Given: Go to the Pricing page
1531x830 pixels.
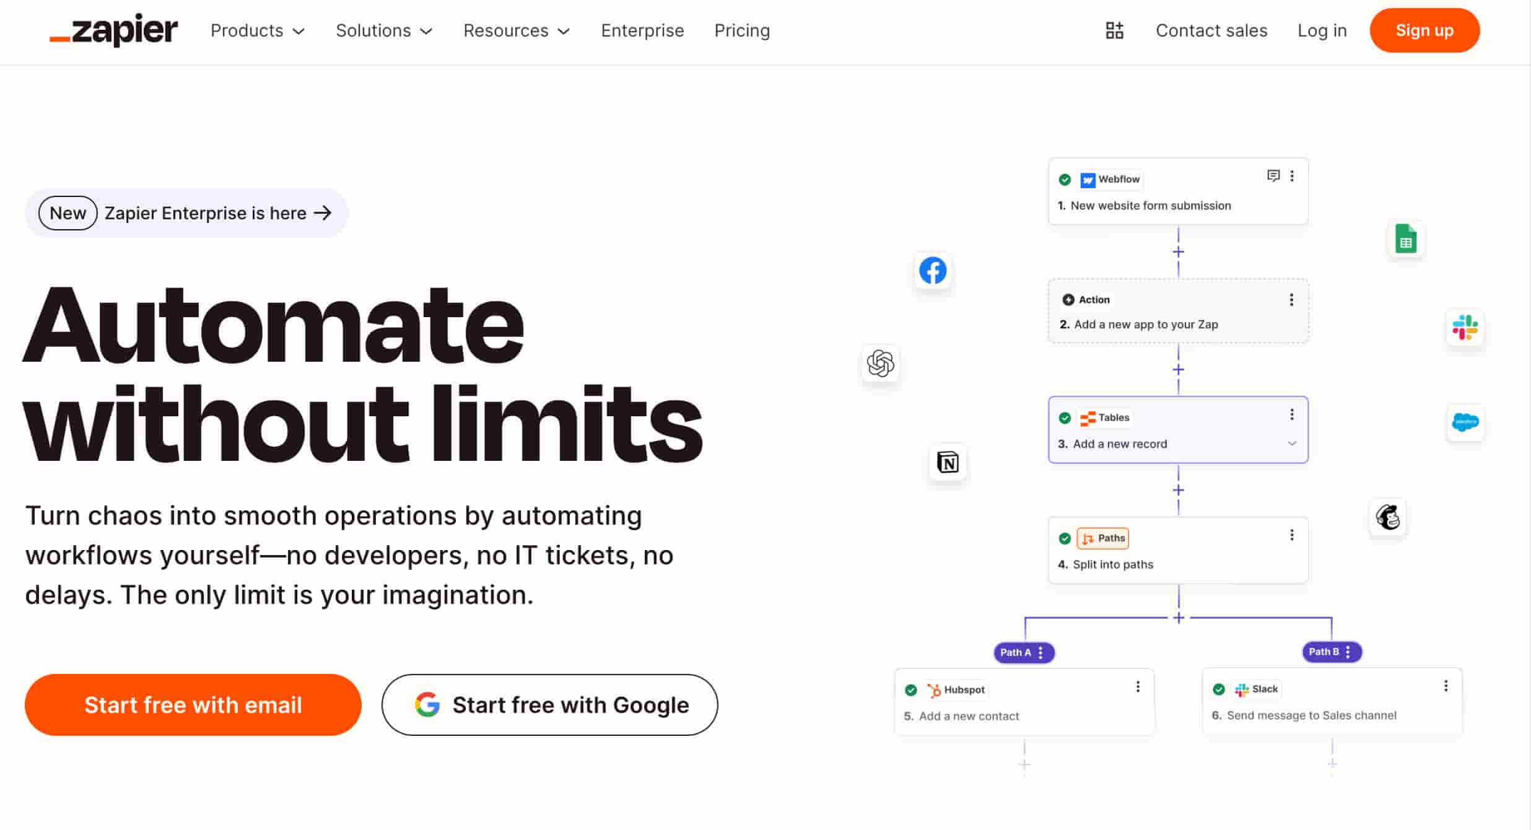Looking at the screenshot, I should [x=741, y=30].
